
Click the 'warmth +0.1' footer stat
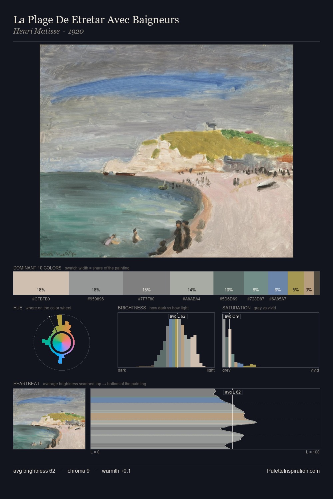coord(116,471)
